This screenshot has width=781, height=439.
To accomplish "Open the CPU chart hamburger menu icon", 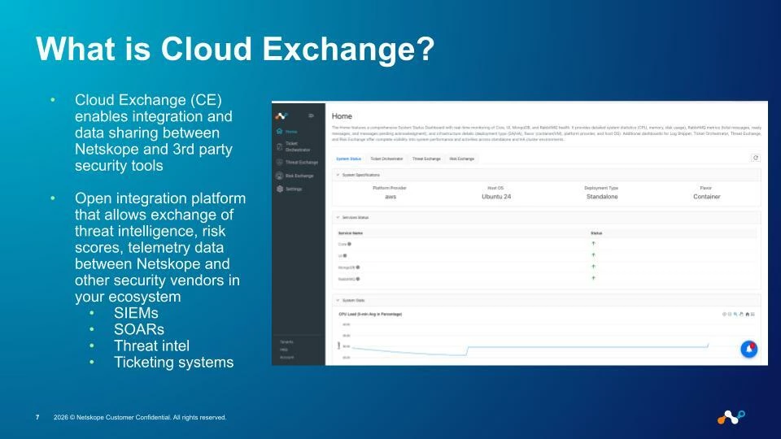I will (x=753, y=314).
